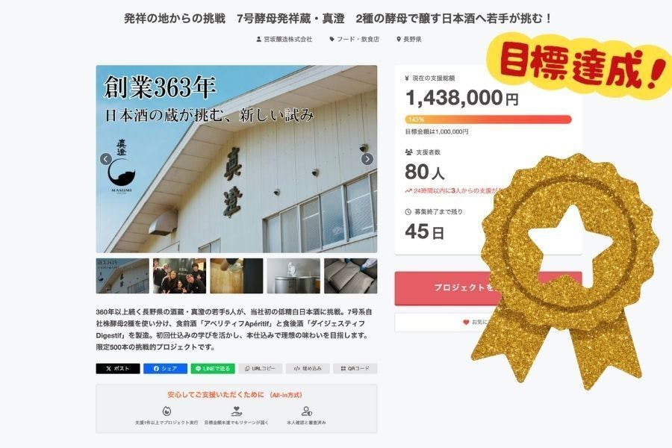
Task: Share on Facebook via the シェア button
Action: tap(165, 369)
